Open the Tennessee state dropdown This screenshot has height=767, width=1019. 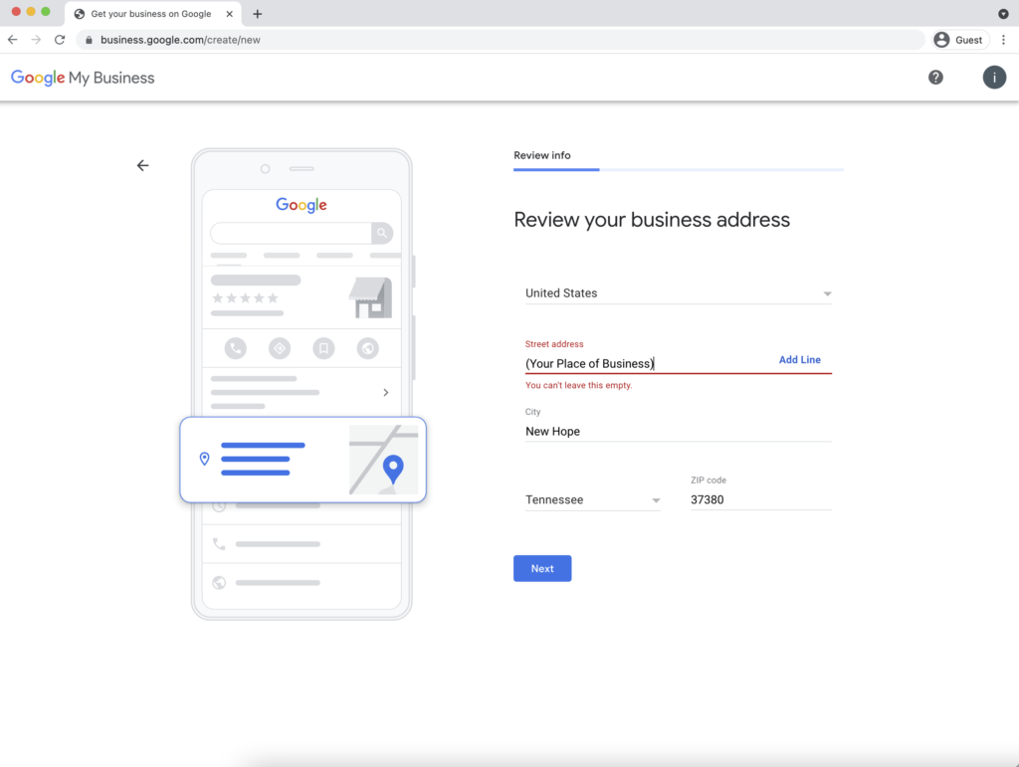(x=593, y=499)
